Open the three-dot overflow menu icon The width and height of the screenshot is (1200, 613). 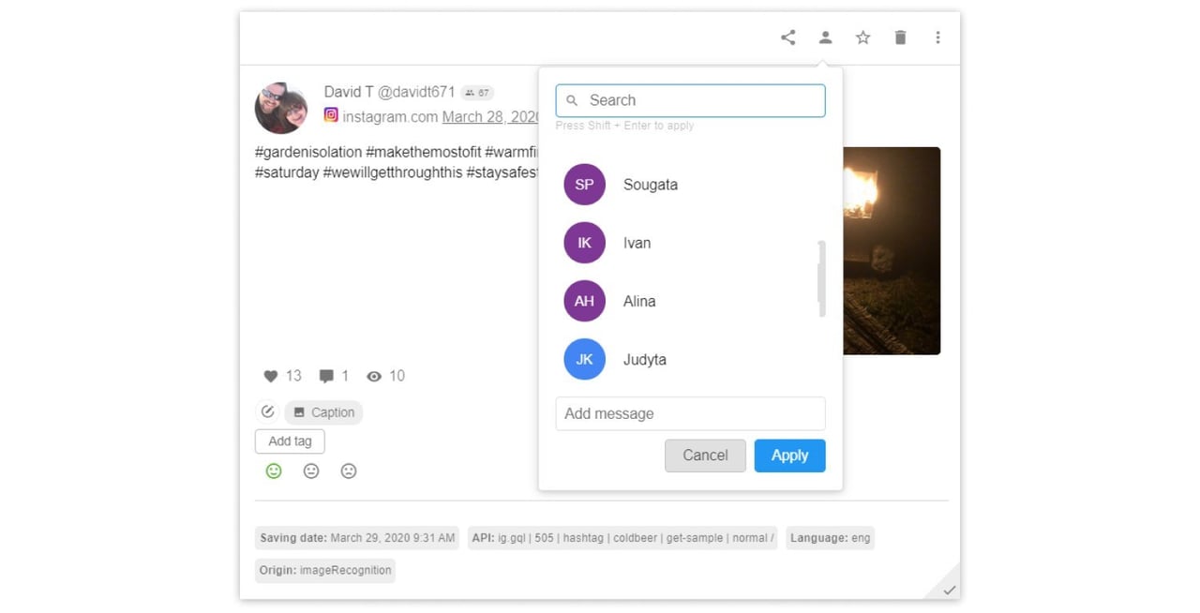point(937,37)
